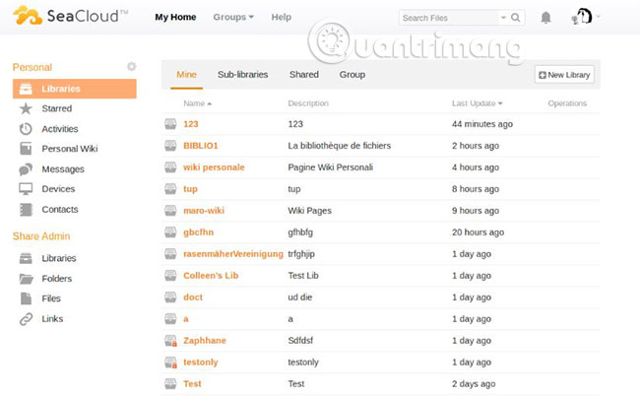
Task: Click the library icon beside BIBLIO1
Action: (170, 146)
